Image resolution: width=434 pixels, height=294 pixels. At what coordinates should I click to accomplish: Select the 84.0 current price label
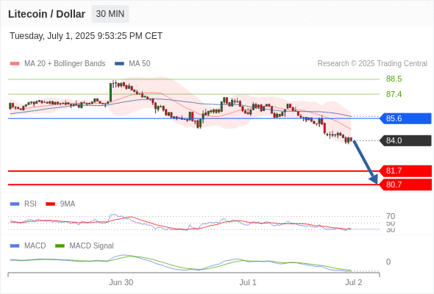(x=405, y=140)
